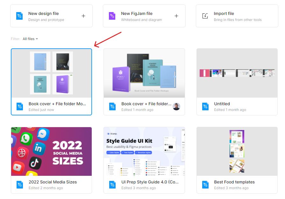285x199 pixels.
Task: Click the file icon beside 'Edited just now'
Action: point(20,106)
